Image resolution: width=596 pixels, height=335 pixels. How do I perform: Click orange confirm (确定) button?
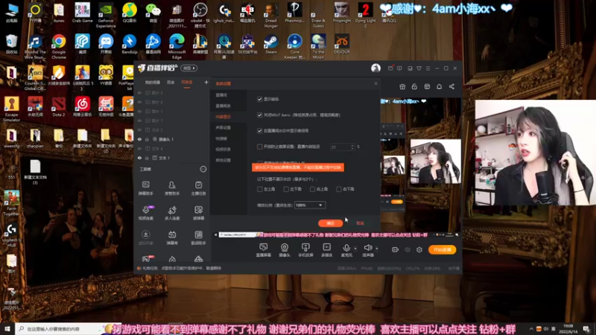[330, 223]
